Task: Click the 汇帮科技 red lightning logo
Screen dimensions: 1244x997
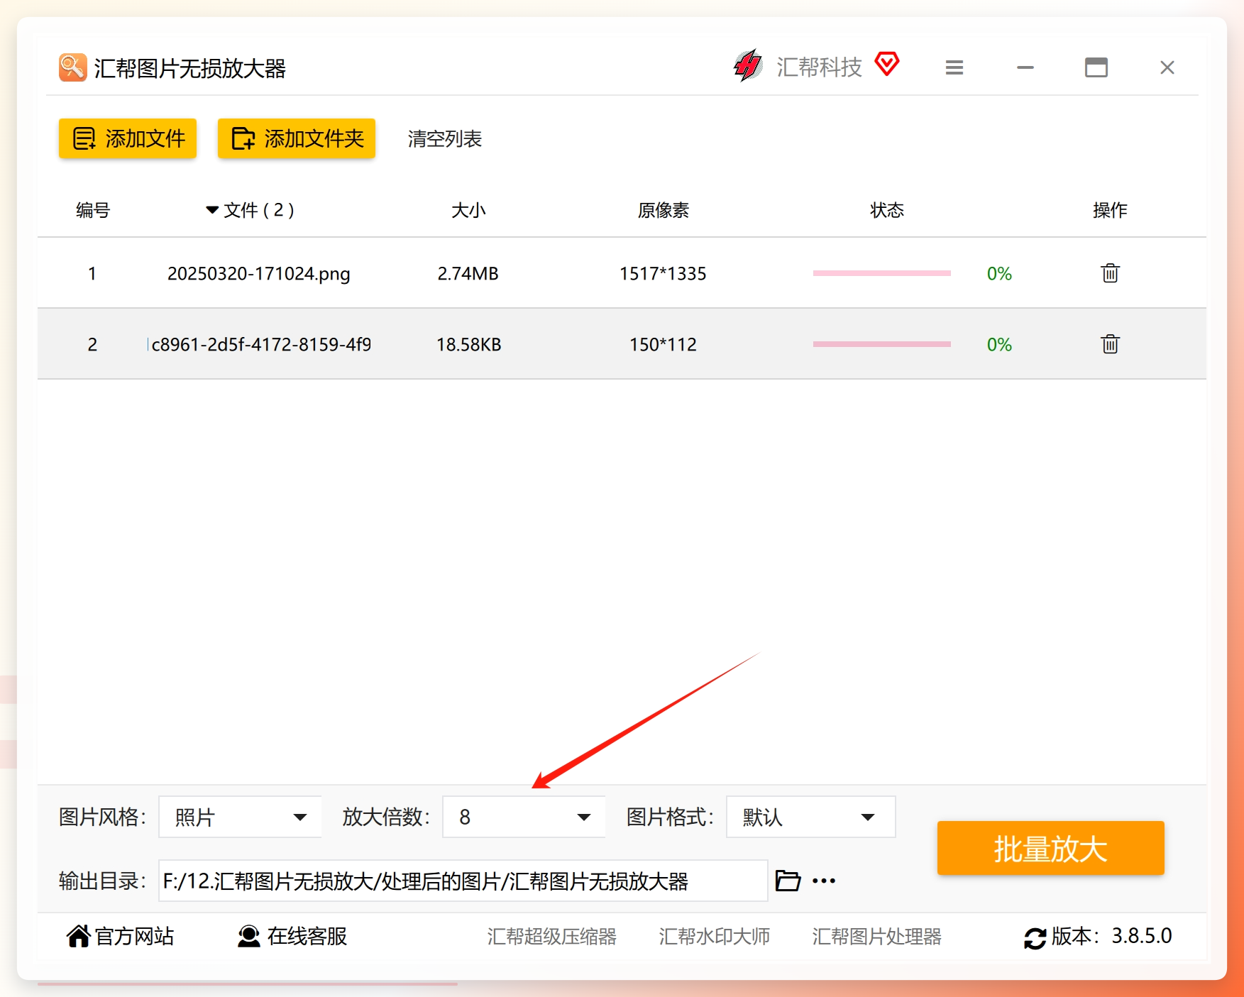Action: [748, 66]
